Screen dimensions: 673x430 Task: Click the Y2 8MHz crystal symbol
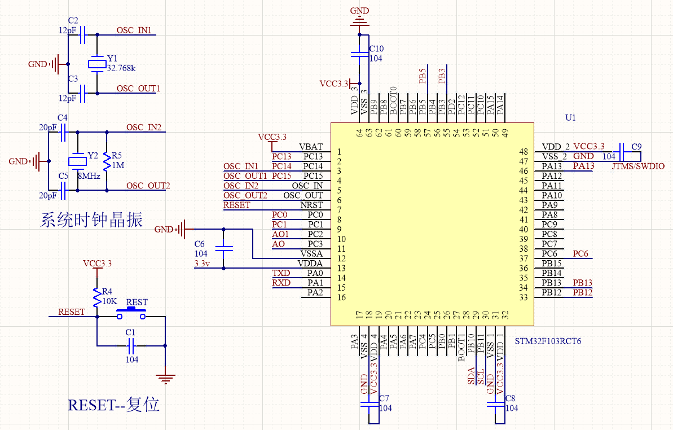pos(77,161)
